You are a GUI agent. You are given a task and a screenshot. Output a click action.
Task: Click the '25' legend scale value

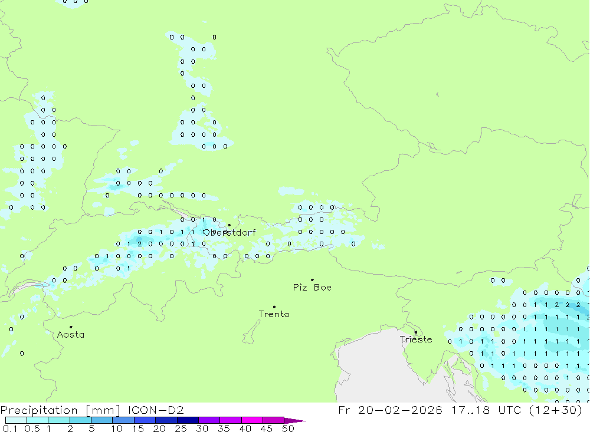pos(181,428)
